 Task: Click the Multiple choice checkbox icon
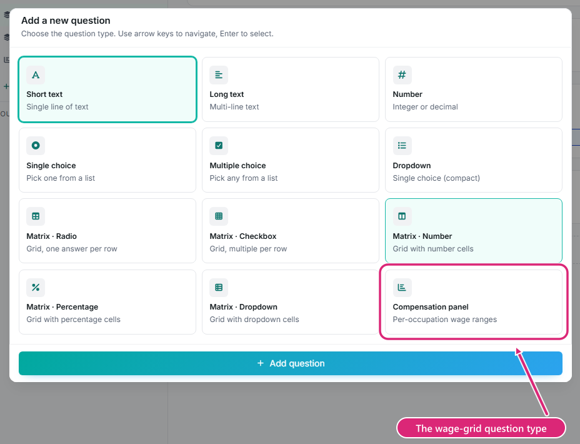[x=219, y=146]
